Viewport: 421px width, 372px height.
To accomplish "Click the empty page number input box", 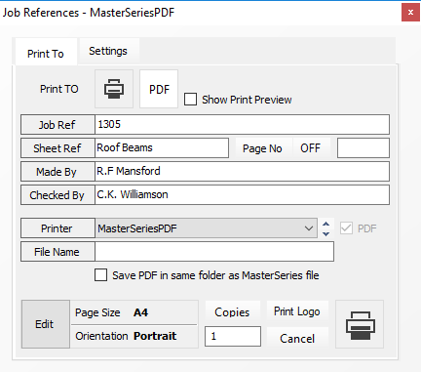I will [364, 148].
